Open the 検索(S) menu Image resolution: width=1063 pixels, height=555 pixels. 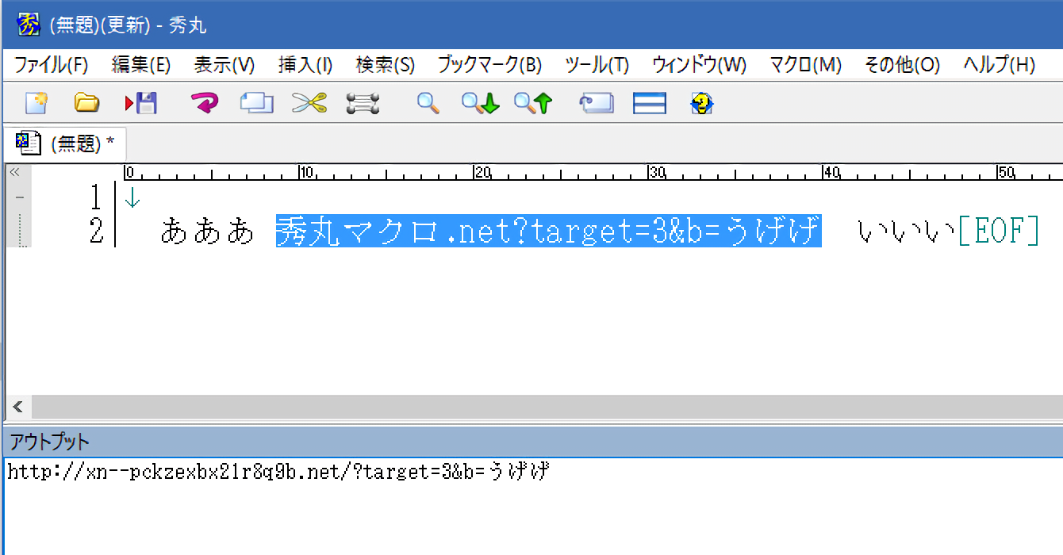385,65
